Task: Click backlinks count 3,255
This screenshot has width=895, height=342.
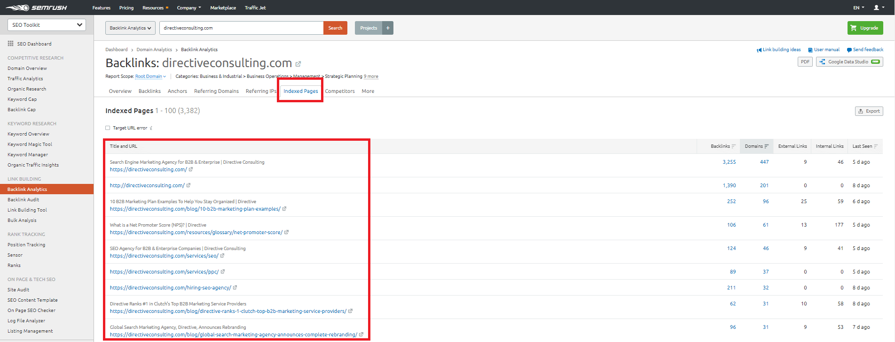Action: (x=729, y=162)
